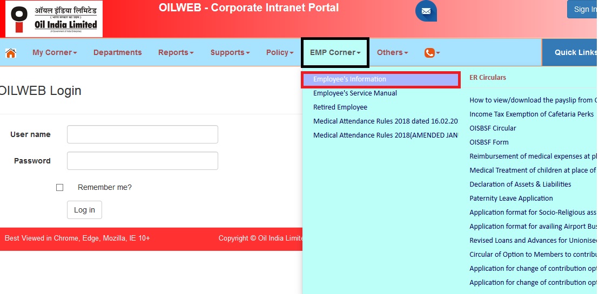The width and height of the screenshot is (599, 294).
Task: Collapse the EMP Corner menu
Action: point(335,53)
